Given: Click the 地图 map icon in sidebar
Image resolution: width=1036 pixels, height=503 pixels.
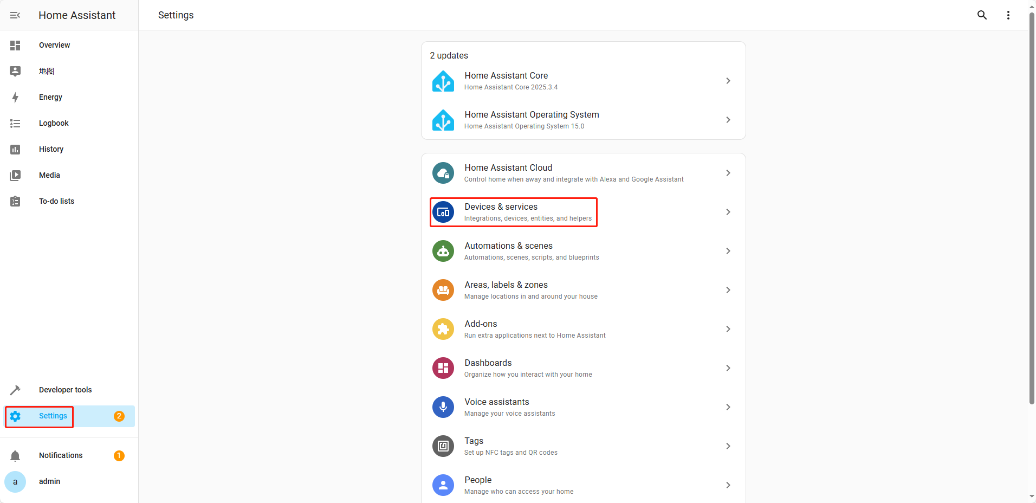Looking at the screenshot, I should [x=15, y=71].
